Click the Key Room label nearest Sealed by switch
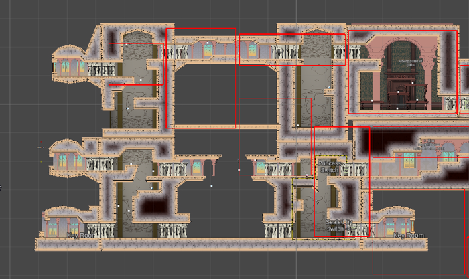469x279 pixels. (x=409, y=236)
